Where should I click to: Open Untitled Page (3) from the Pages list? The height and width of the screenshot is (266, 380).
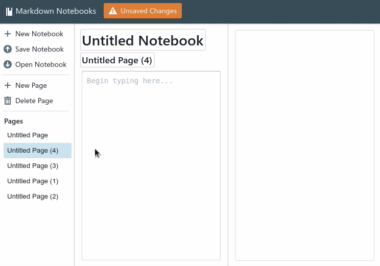38,166
